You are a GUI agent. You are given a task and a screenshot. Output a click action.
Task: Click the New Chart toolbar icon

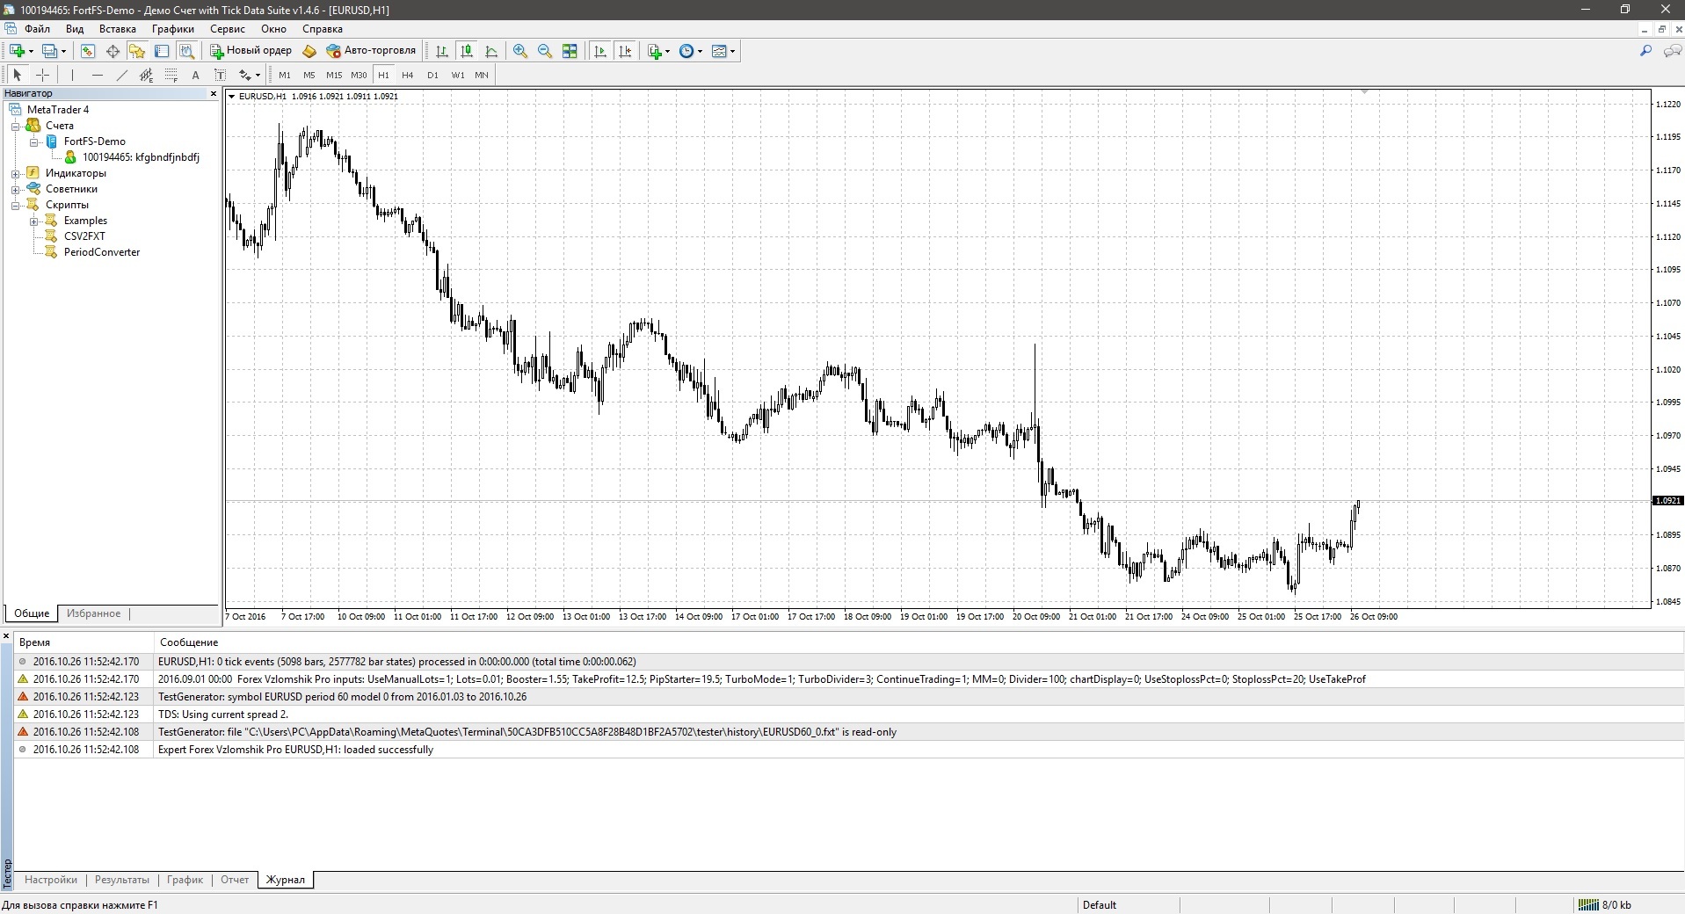point(17,51)
